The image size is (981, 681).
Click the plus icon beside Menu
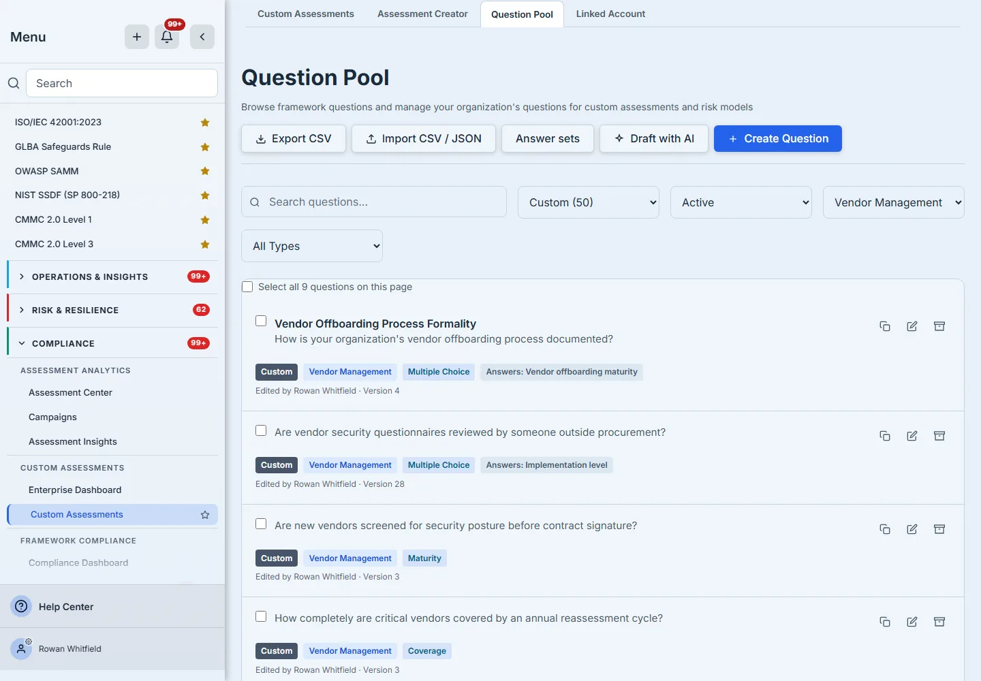[137, 37]
